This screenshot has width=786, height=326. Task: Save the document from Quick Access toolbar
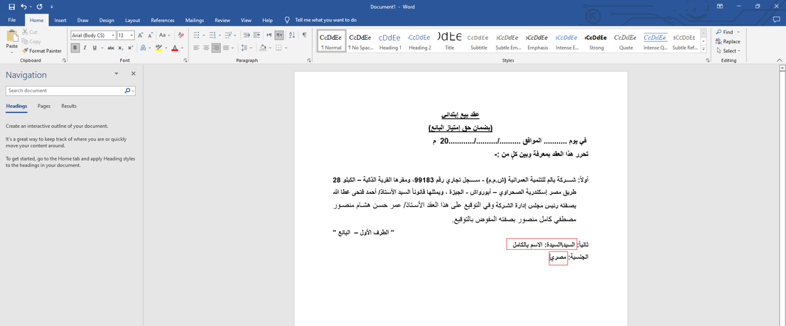coord(12,6)
